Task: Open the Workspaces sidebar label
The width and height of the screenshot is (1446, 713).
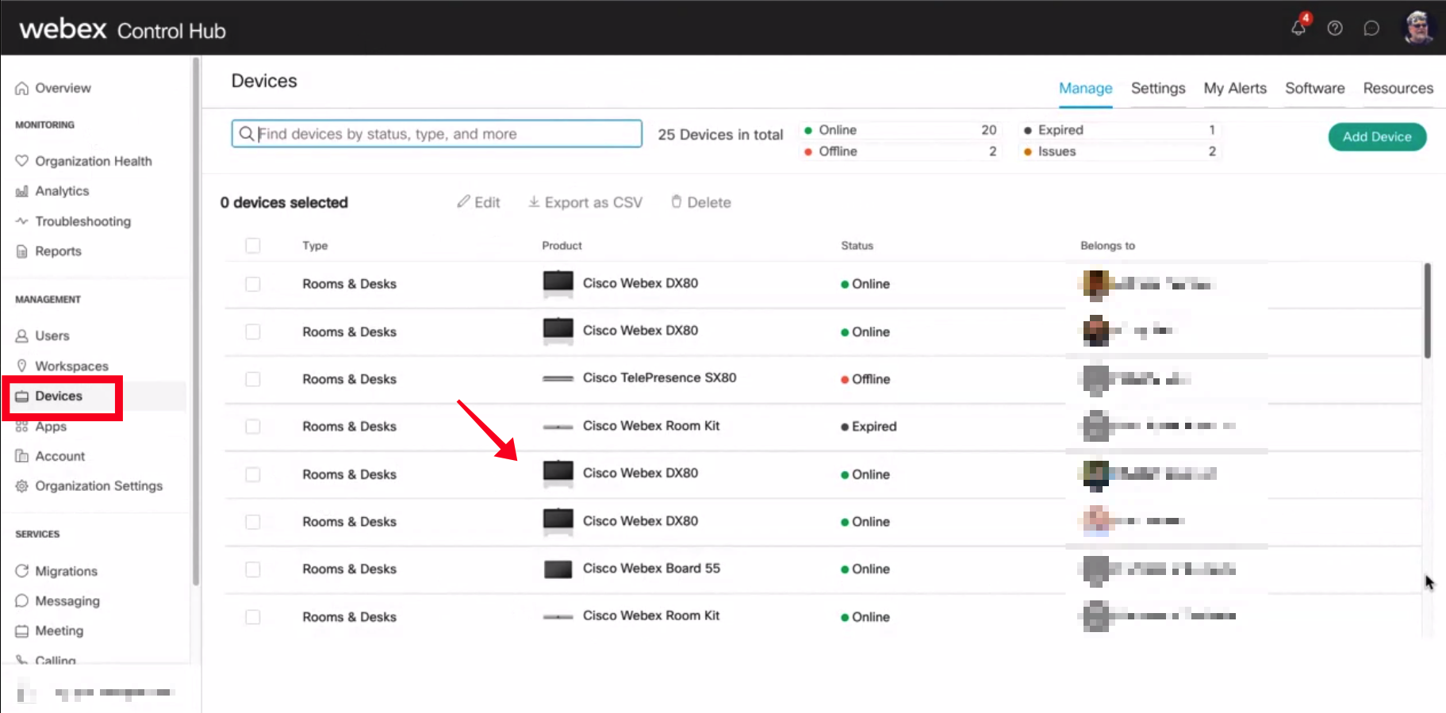Action: 71,366
